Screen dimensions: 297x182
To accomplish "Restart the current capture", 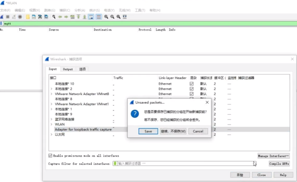I will point(14,17).
